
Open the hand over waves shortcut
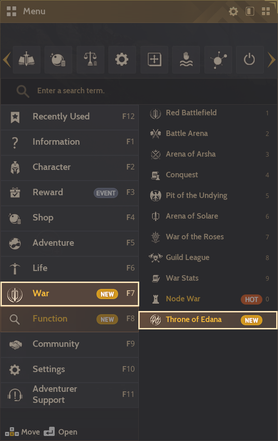[x=186, y=60]
